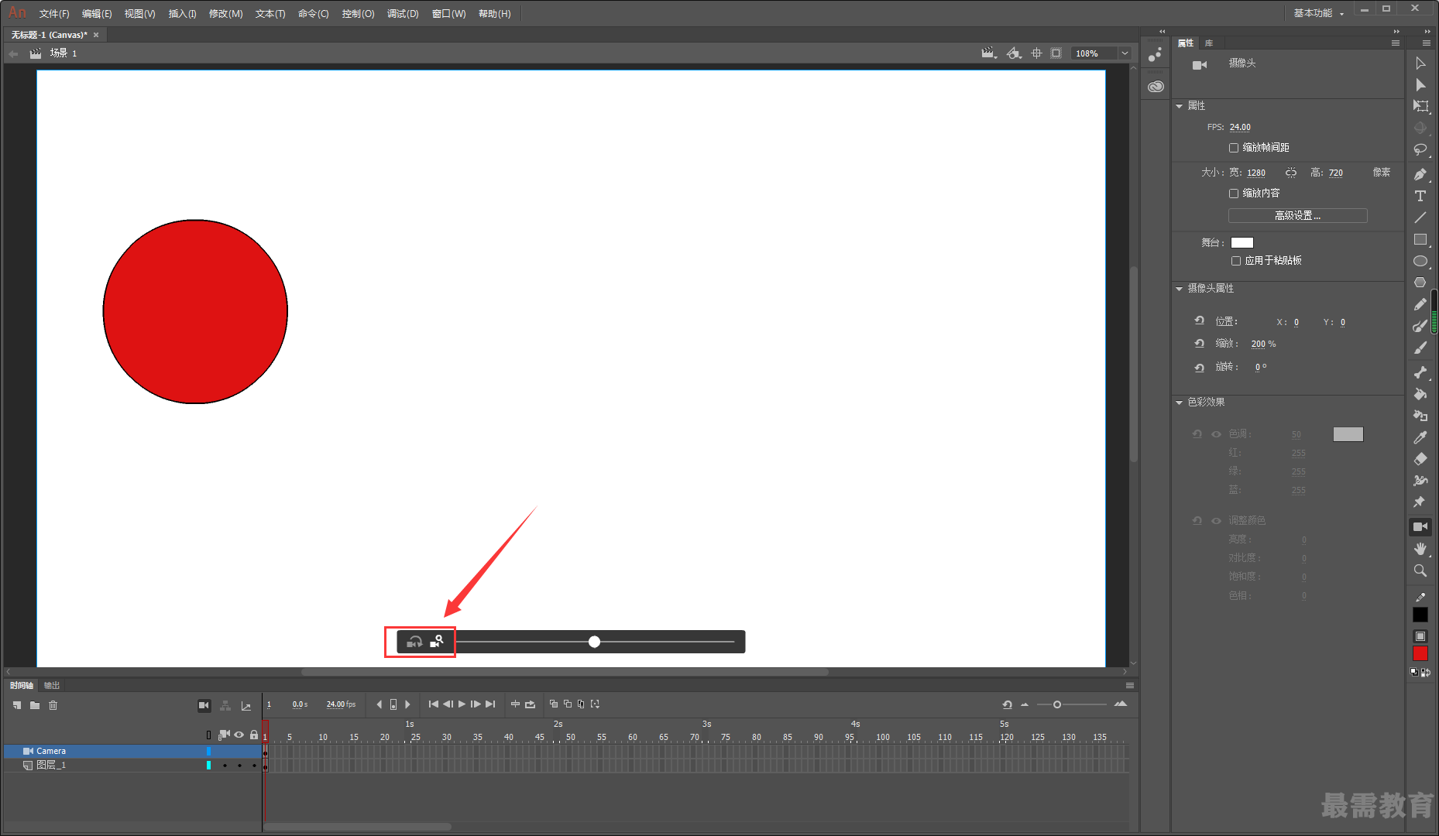Select the Hand tool
Image resolution: width=1439 pixels, height=836 pixels.
point(1420,549)
